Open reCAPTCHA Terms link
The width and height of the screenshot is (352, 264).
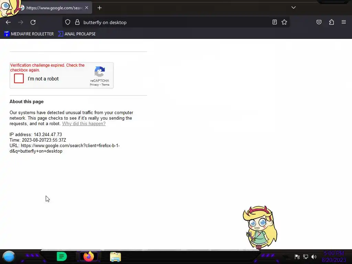(x=105, y=85)
